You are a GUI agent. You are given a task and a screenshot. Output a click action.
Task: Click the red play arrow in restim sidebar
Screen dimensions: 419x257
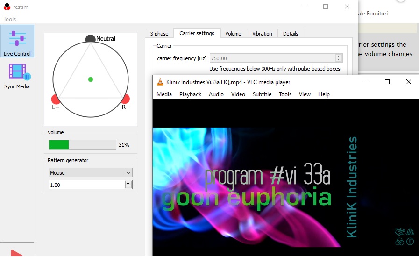(16, 253)
